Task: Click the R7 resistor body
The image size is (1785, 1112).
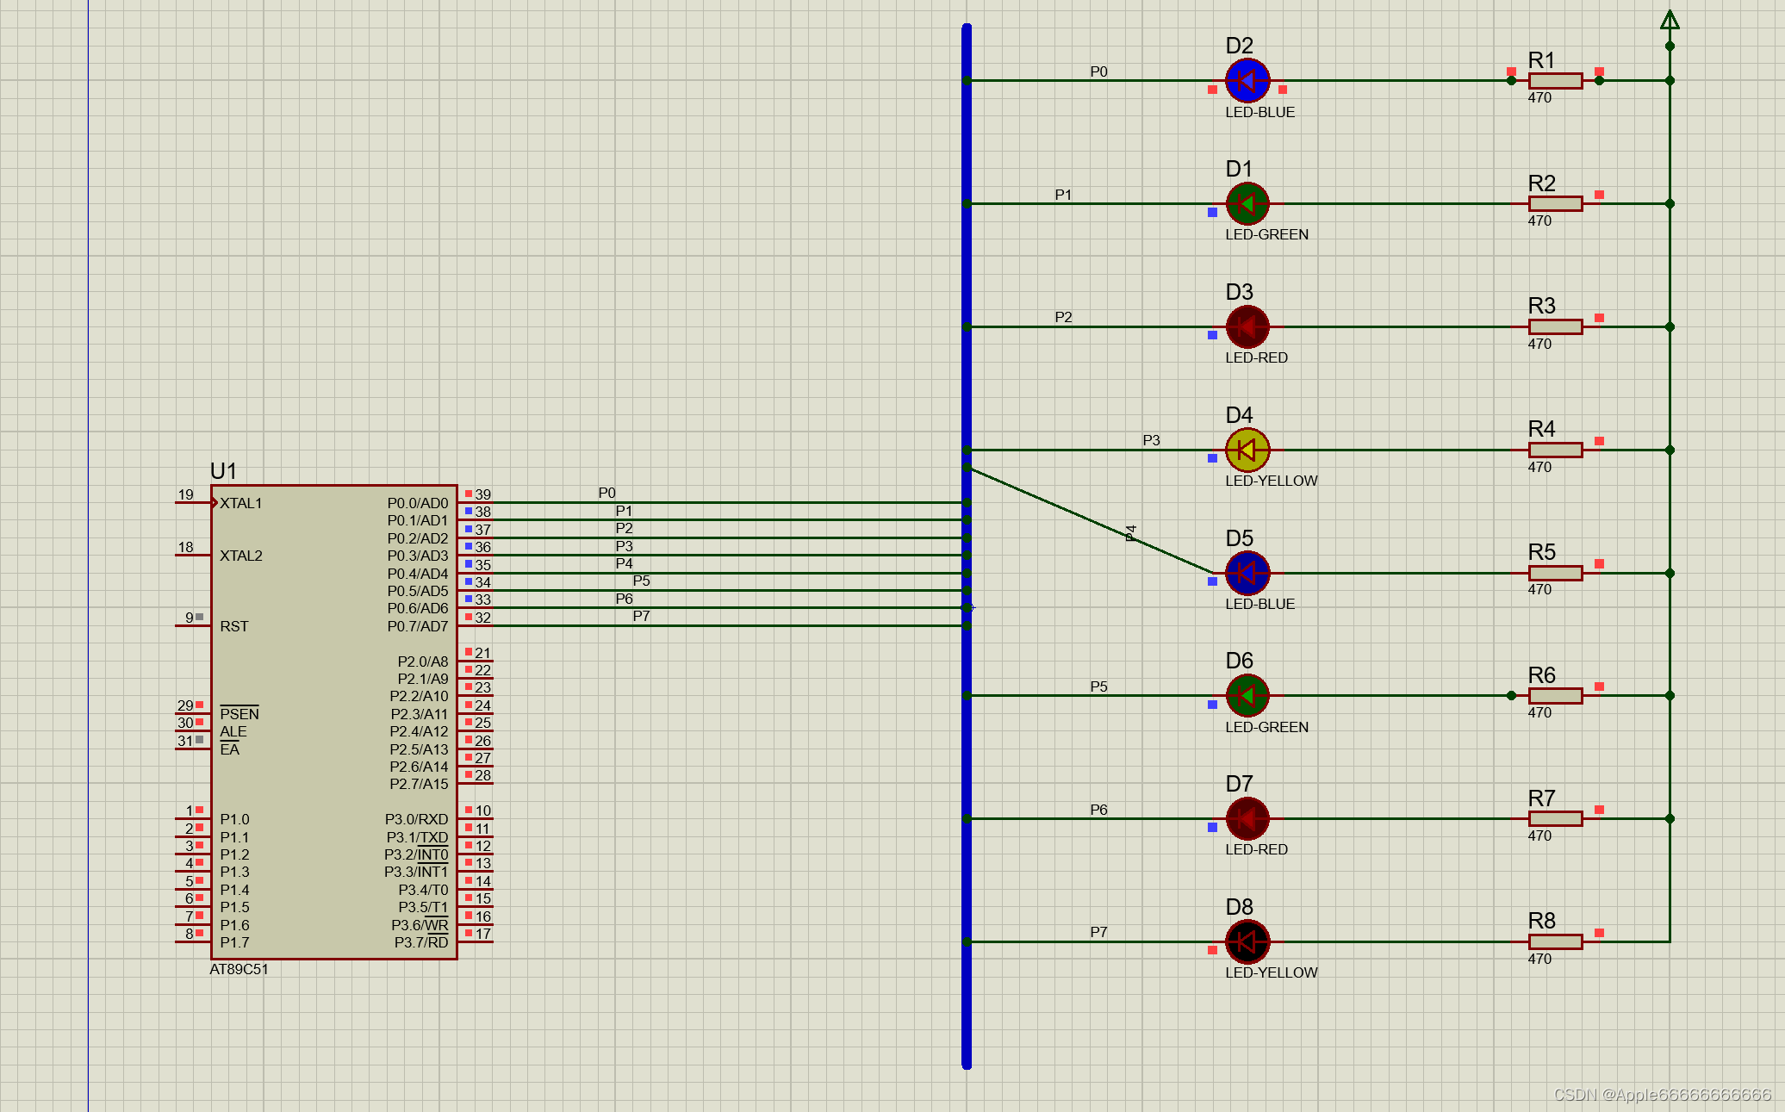Action: tap(1555, 818)
